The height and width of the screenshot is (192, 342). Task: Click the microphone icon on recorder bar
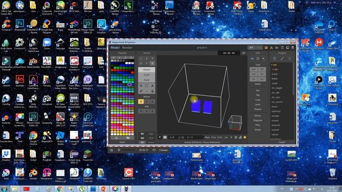click(119, 150)
